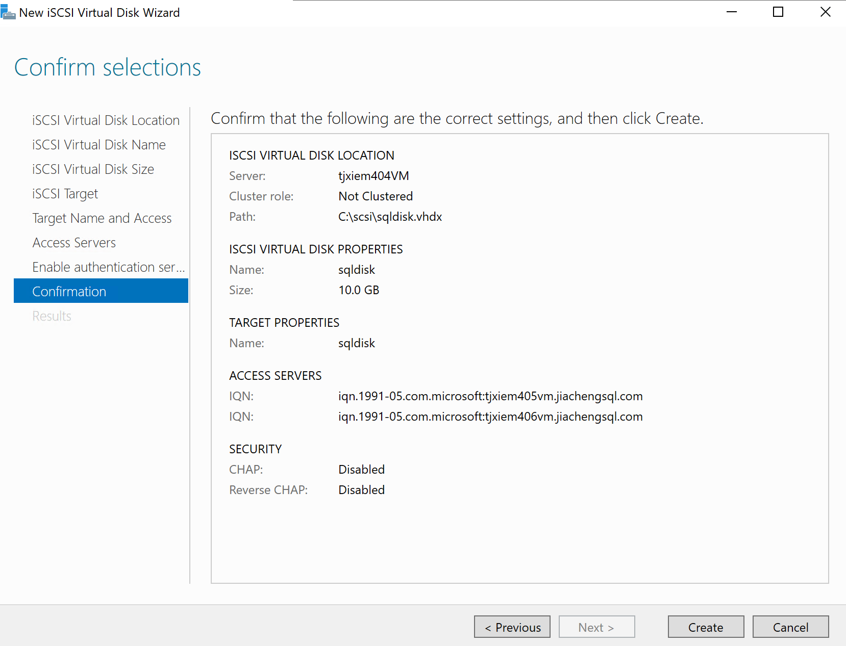Click the 10.0 GB size value
The width and height of the screenshot is (846, 646).
pyautogui.click(x=359, y=290)
